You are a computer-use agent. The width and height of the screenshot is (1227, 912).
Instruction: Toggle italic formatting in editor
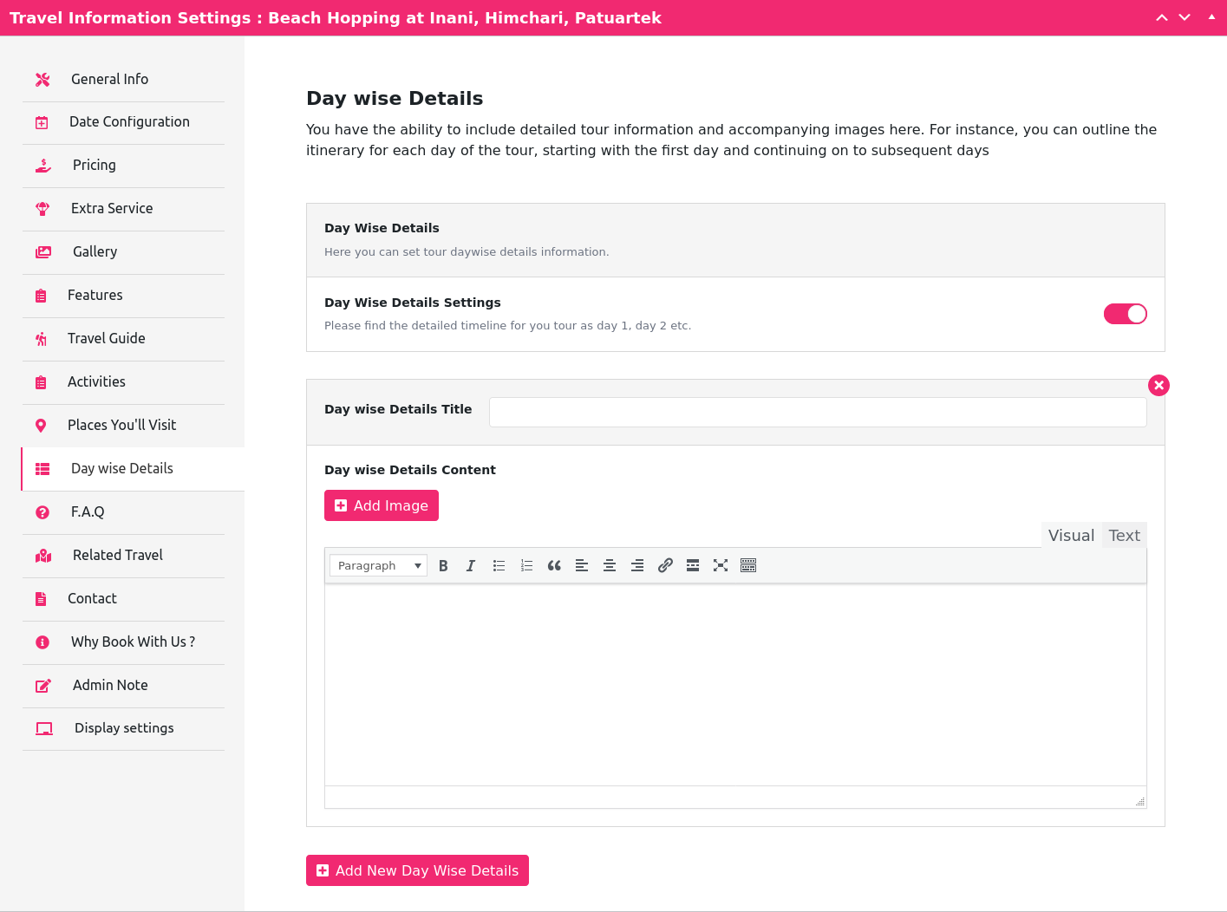point(471,565)
